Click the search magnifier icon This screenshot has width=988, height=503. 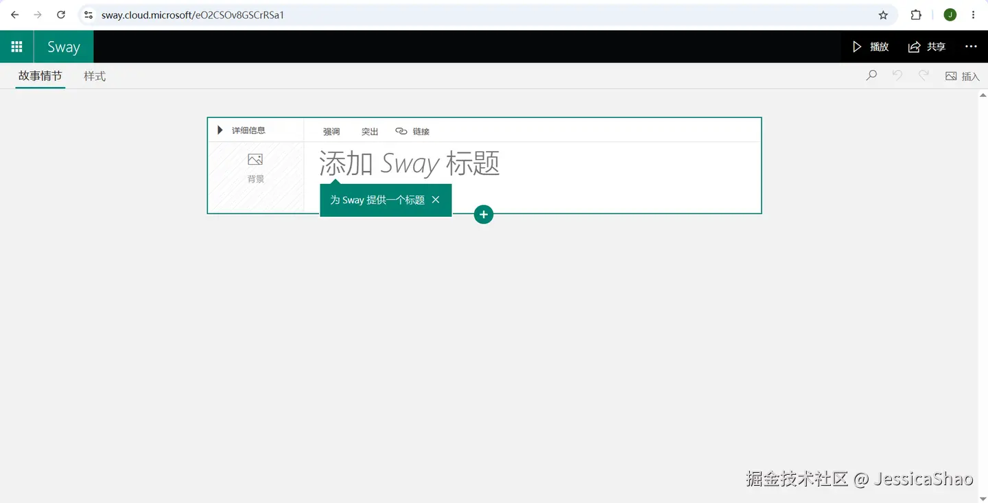click(871, 75)
